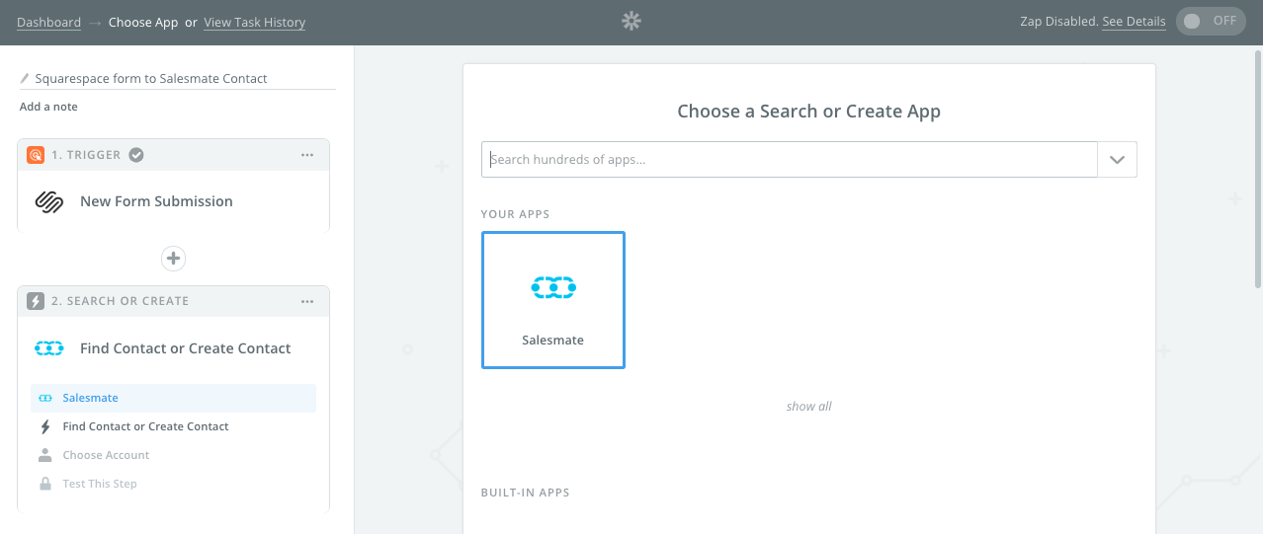Click the orange trigger icon in step 1
This screenshot has width=1263, height=534.
pos(36,155)
